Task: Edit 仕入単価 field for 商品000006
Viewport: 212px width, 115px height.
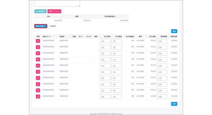Action: tap(105, 72)
